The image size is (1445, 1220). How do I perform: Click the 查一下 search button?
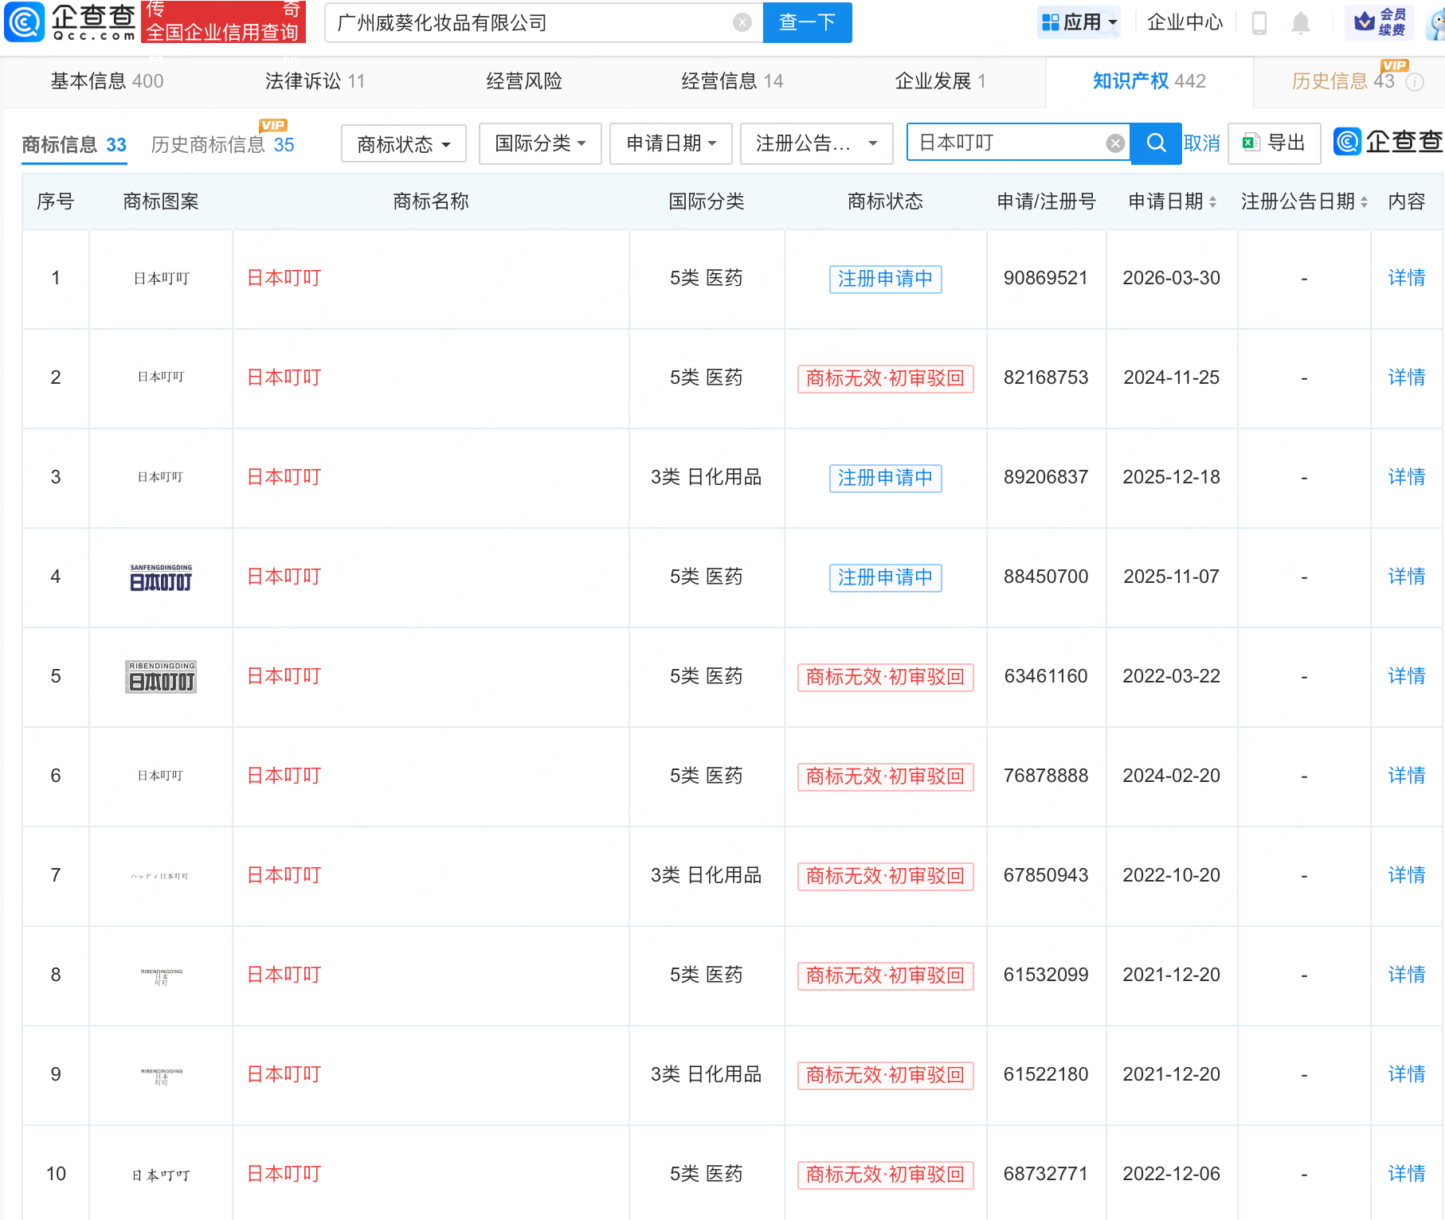(x=807, y=22)
